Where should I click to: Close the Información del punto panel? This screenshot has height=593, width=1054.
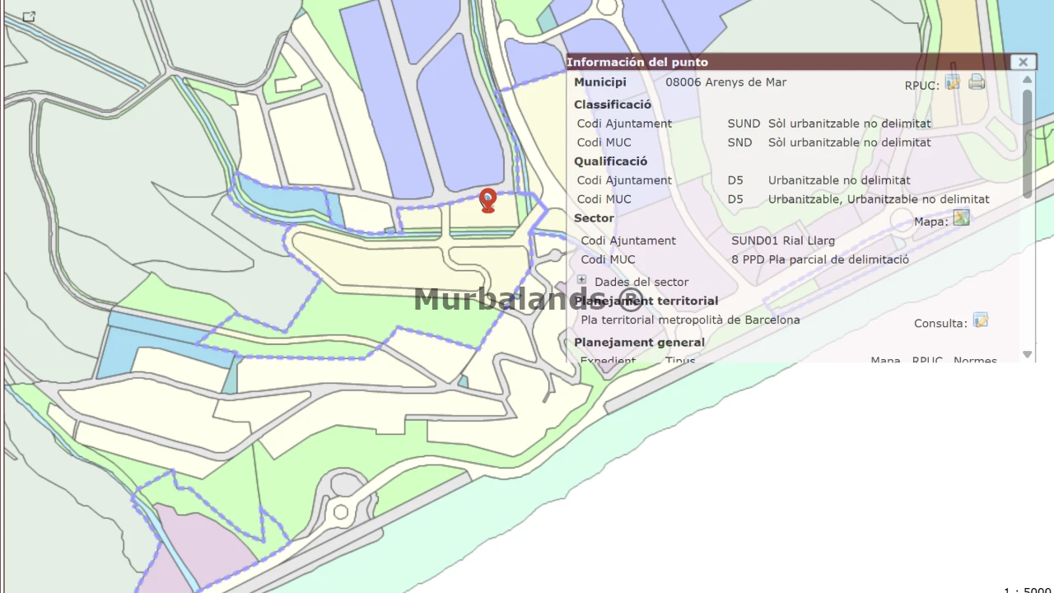[x=1023, y=62]
